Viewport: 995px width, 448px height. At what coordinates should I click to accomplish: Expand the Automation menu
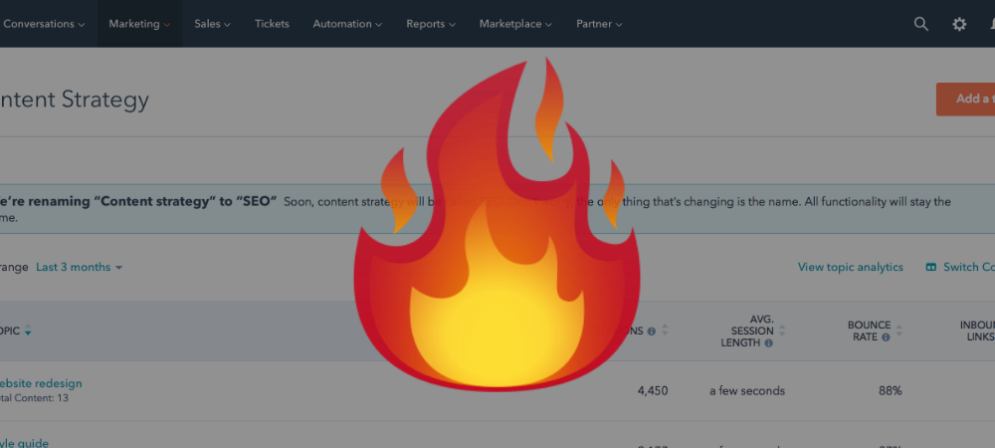347,24
